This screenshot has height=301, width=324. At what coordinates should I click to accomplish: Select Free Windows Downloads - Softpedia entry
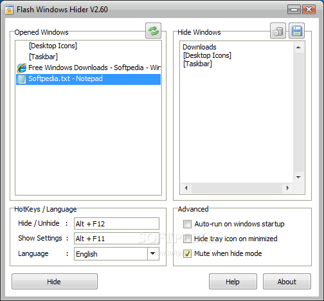pos(88,68)
